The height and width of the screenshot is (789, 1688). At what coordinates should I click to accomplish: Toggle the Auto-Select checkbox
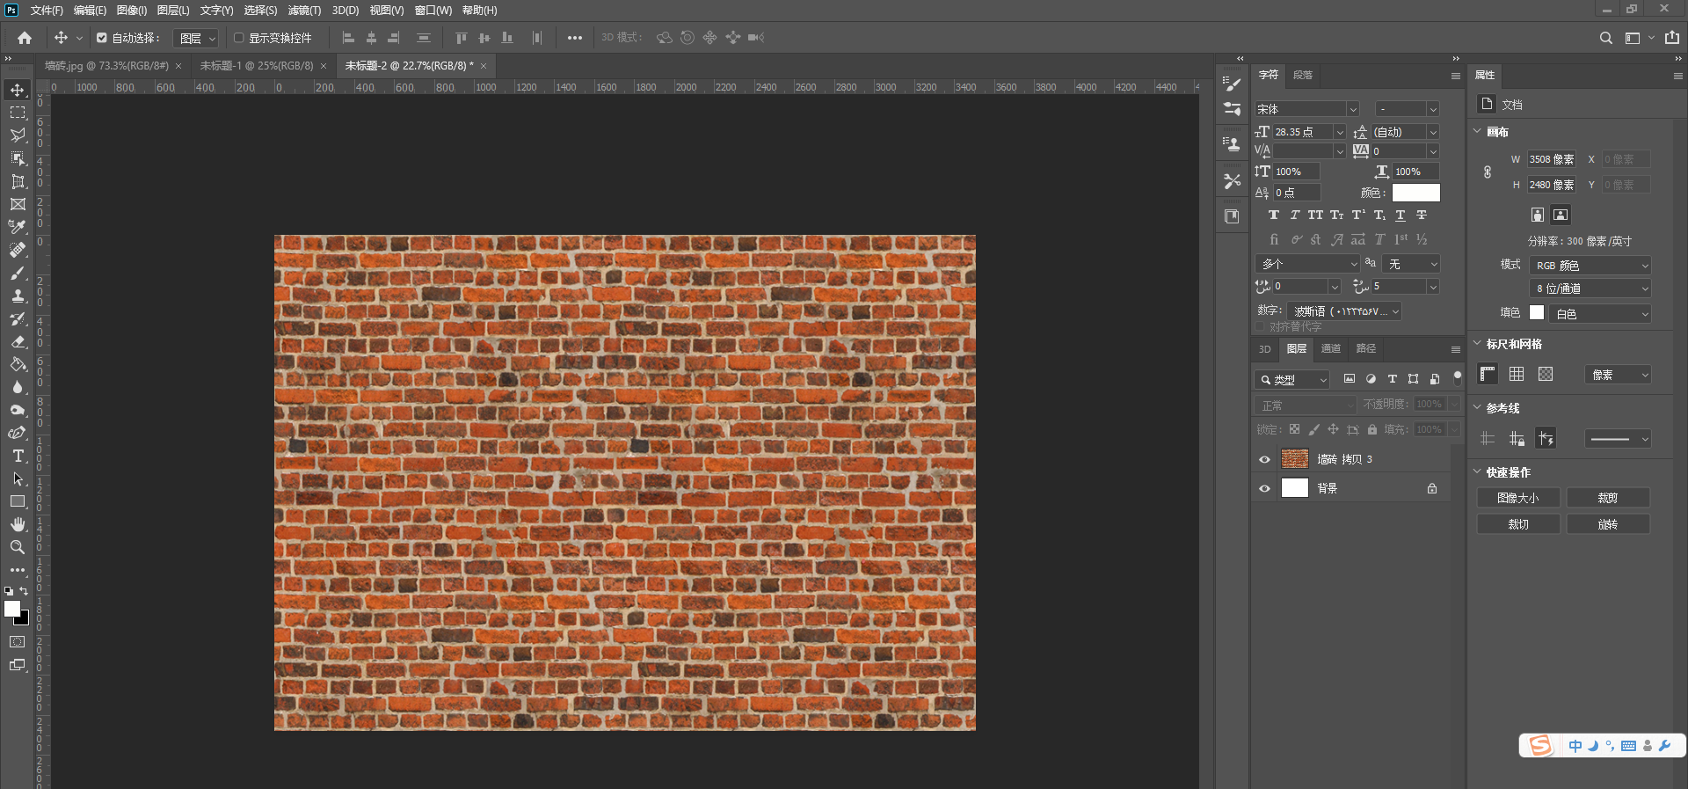tap(102, 38)
